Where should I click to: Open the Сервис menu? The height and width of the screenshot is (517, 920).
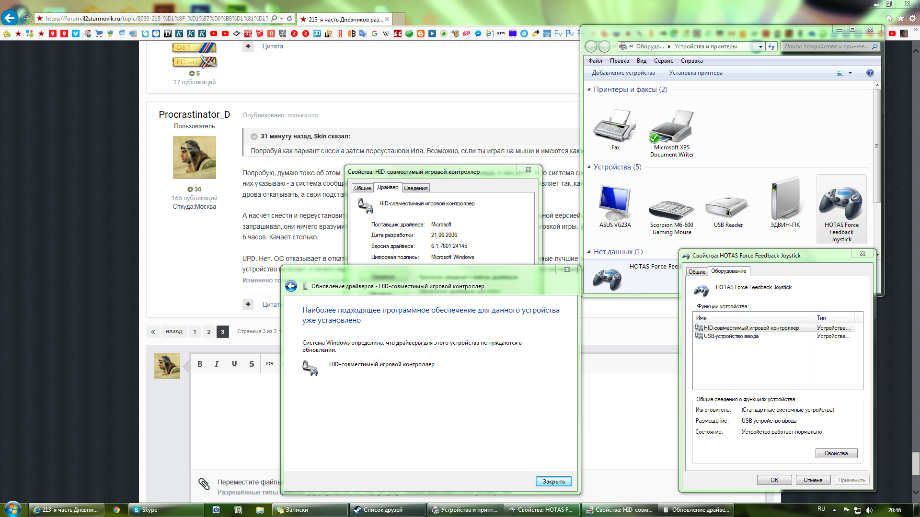click(x=663, y=61)
